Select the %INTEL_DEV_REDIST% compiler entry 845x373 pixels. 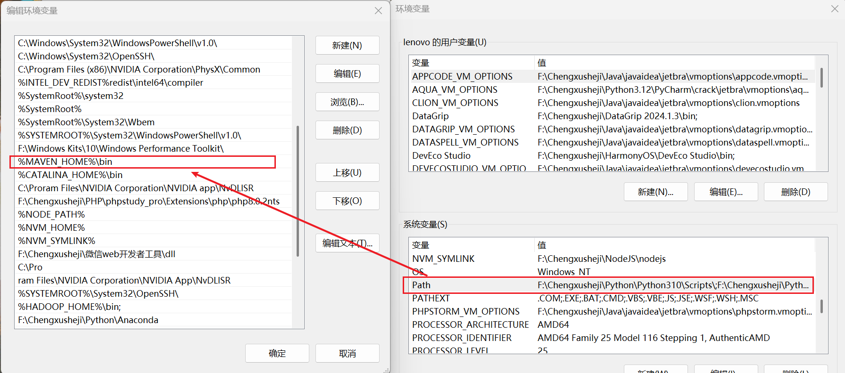153,82
